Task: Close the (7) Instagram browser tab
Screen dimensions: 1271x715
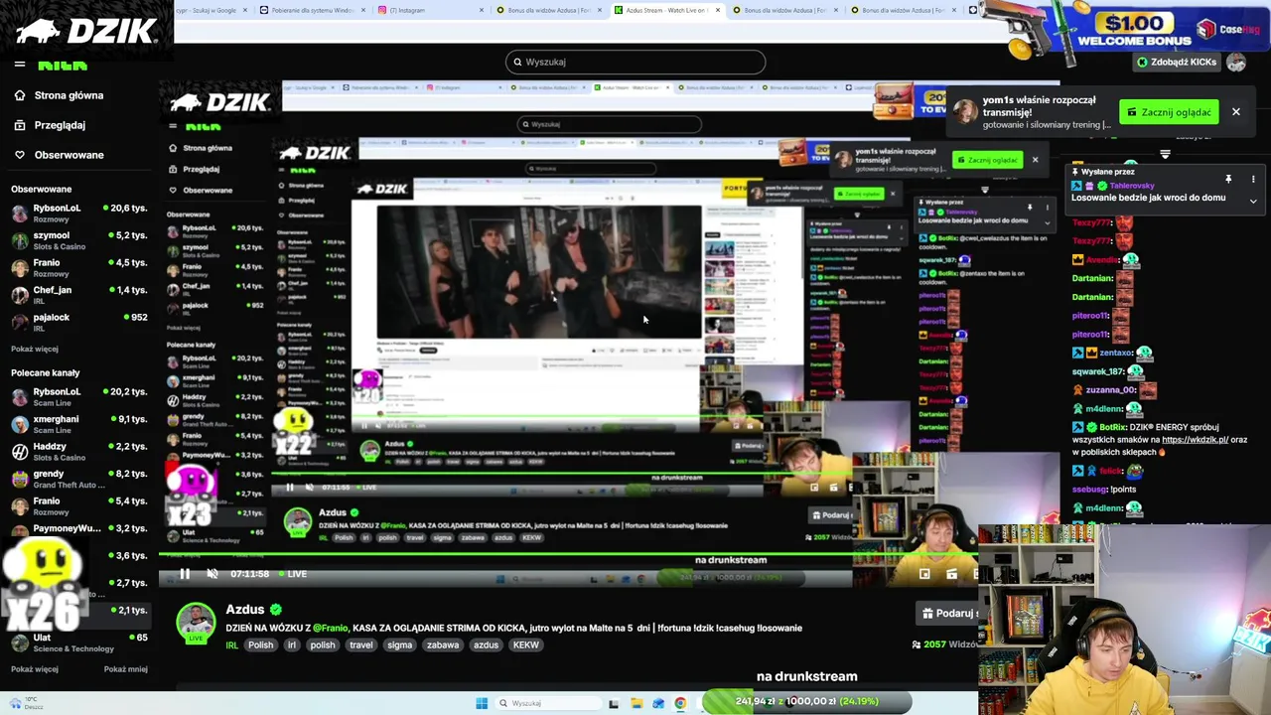Action: [x=482, y=10]
